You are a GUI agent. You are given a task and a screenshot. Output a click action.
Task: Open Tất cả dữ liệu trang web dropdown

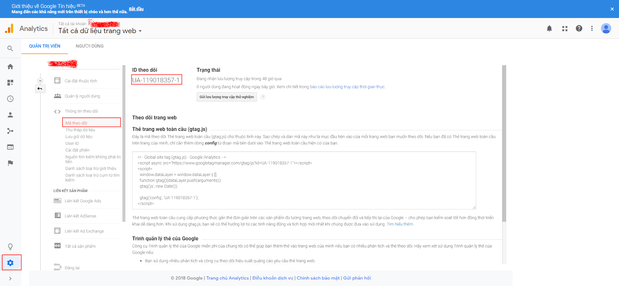[x=100, y=31]
